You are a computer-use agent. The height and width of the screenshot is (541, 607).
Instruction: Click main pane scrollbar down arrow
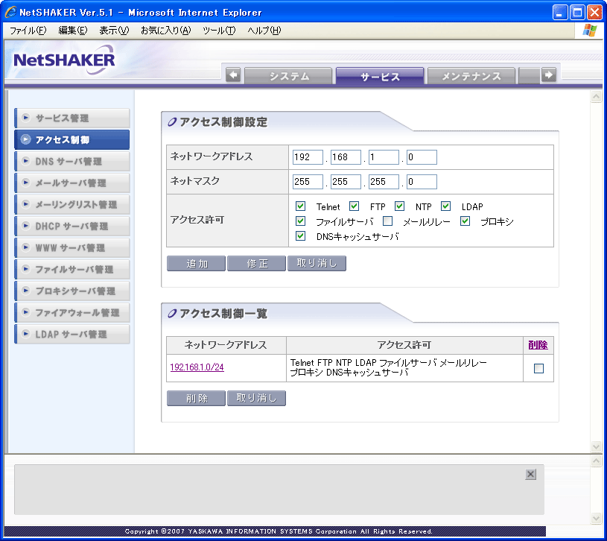596,446
